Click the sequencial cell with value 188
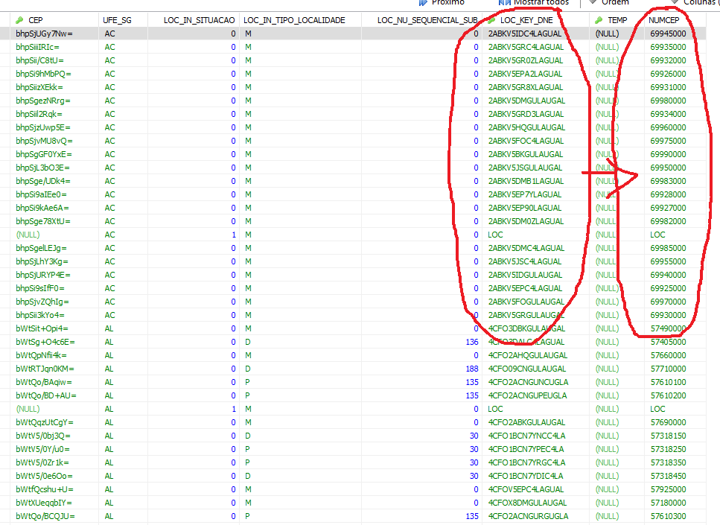720x525 pixels. (x=471, y=369)
